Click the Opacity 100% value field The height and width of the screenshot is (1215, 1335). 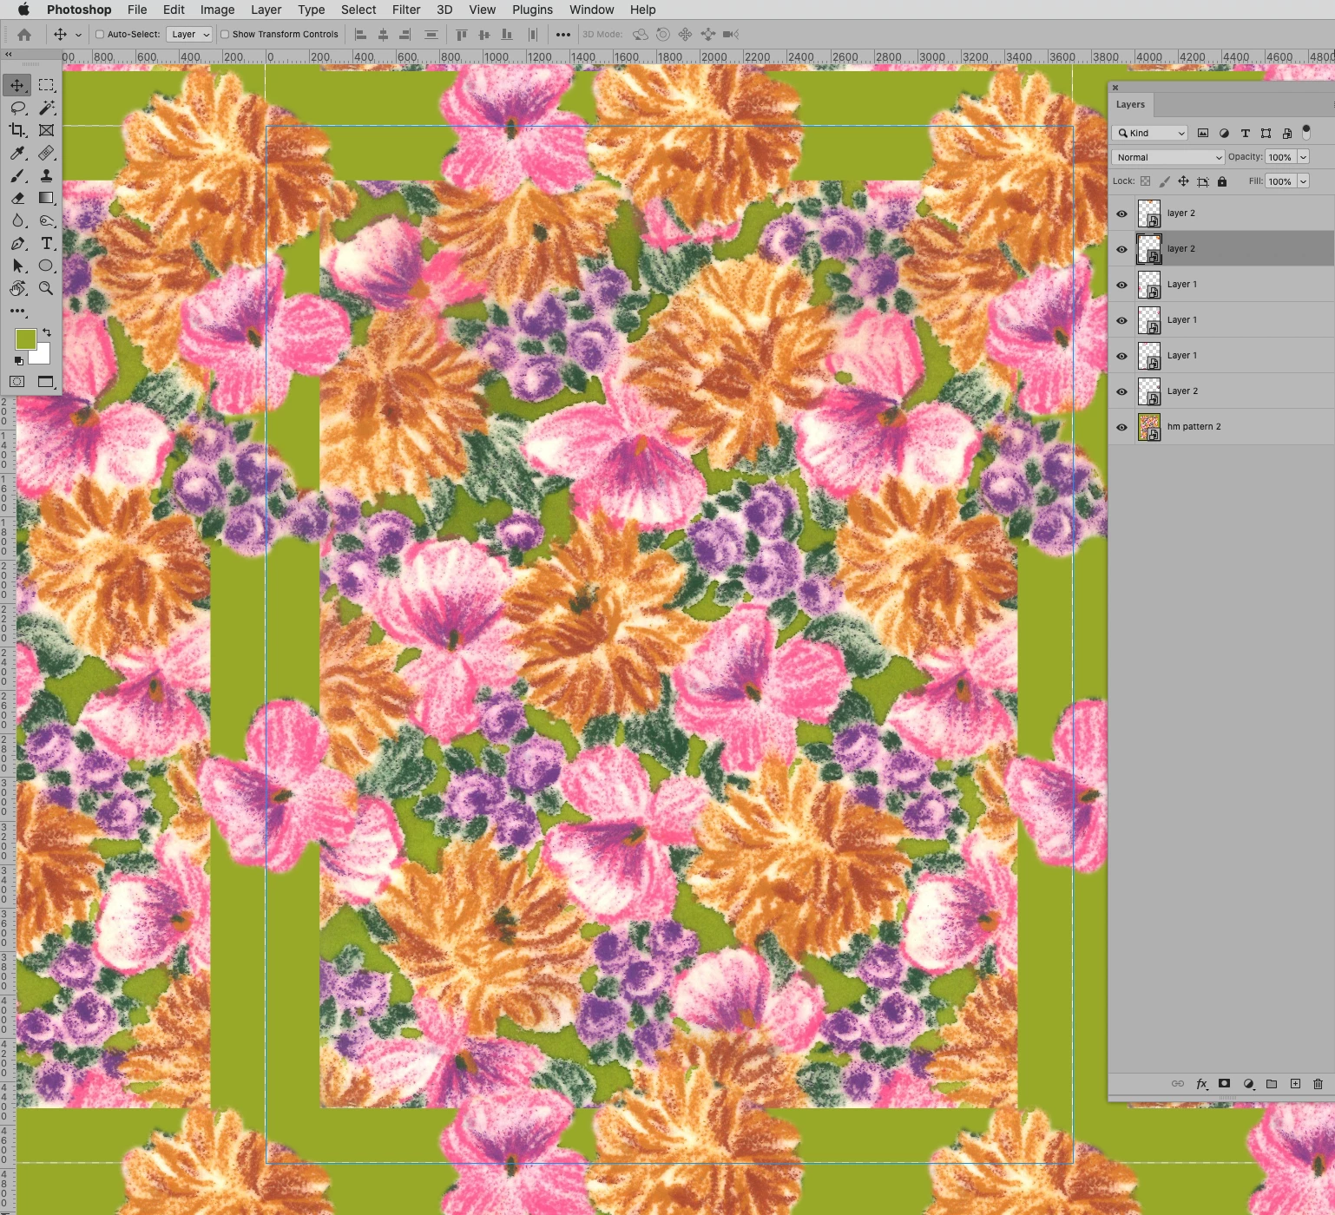(1280, 157)
